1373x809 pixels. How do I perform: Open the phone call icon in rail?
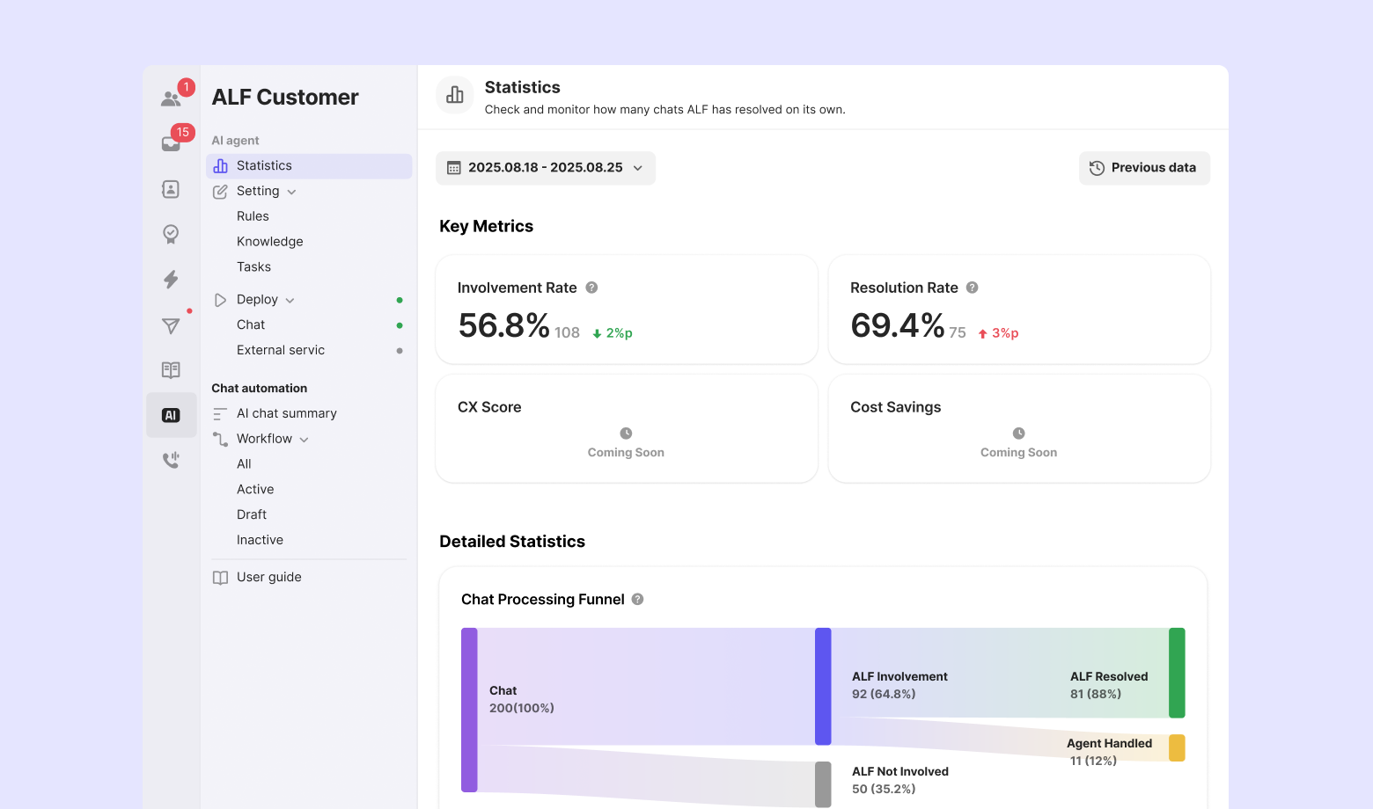click(x=171, y=460)
